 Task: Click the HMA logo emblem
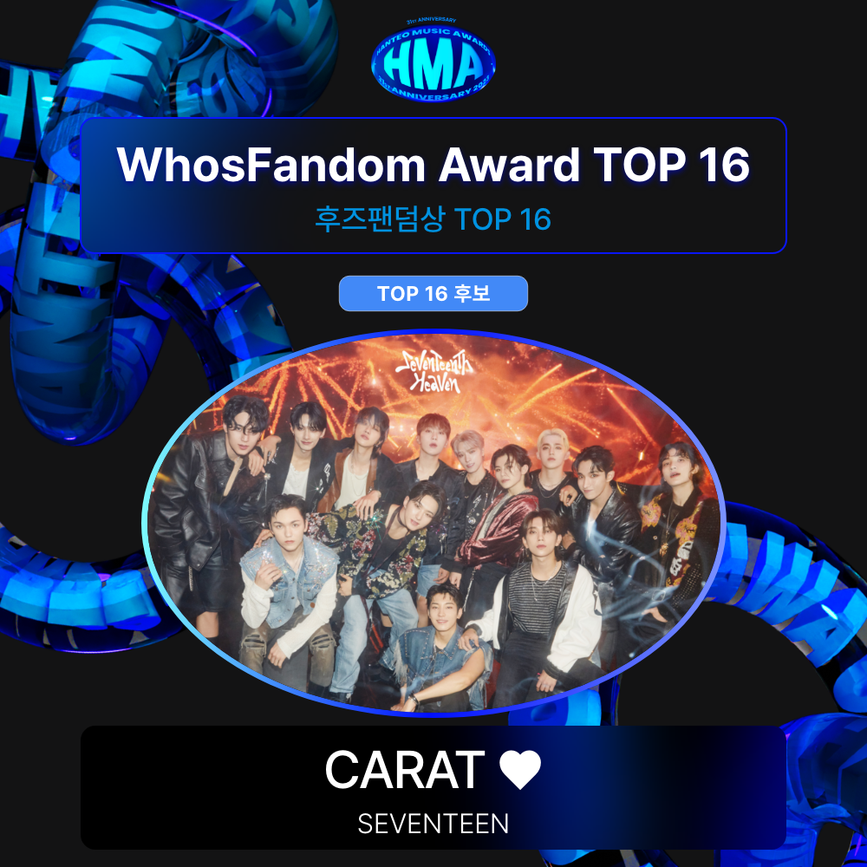tap(433, 62)
